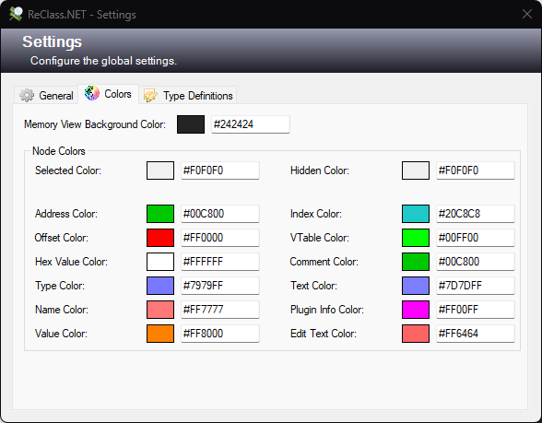Edit the Hex Value Color field

coord(220,262)
